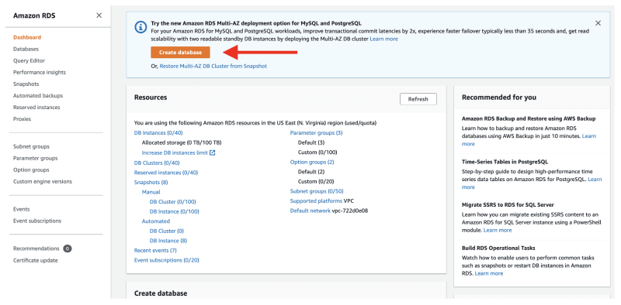
Task: Open Databases in the sidebar
Action: [x=26, y=49]
